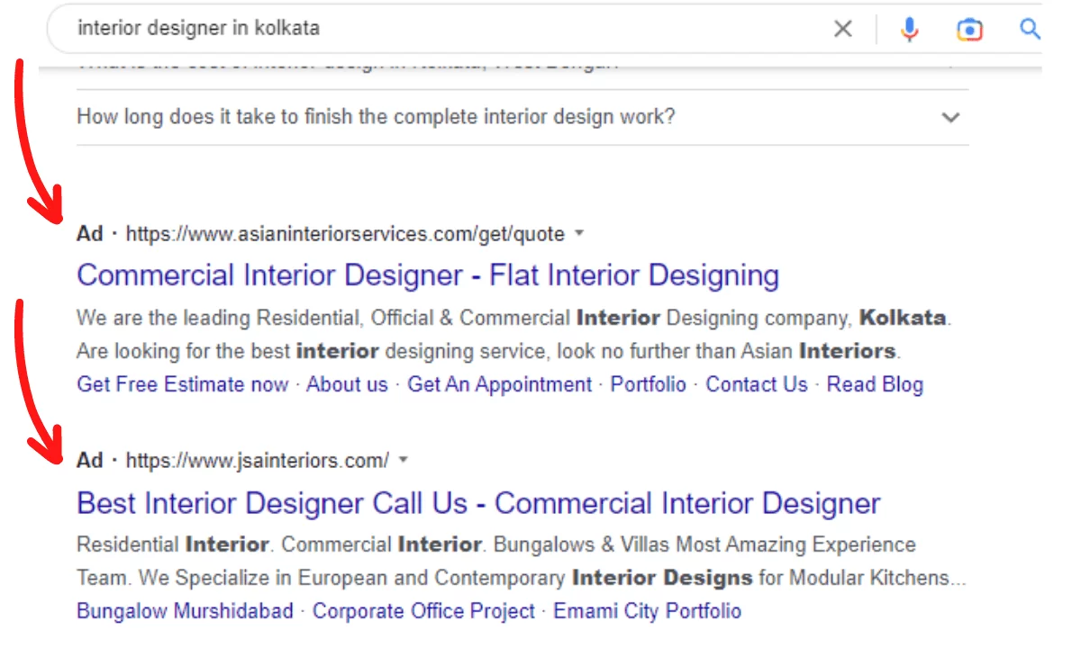This screenshot has height=648, width=1081.
Task: Start voice search with microphone icon
Action: (x=910, y=29)
